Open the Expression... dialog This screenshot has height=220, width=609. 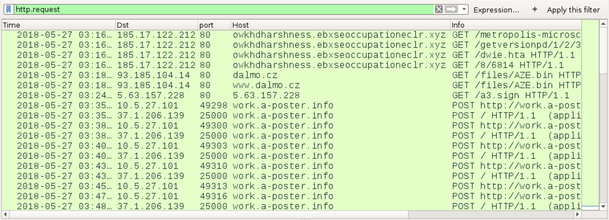tap(496, 10)
